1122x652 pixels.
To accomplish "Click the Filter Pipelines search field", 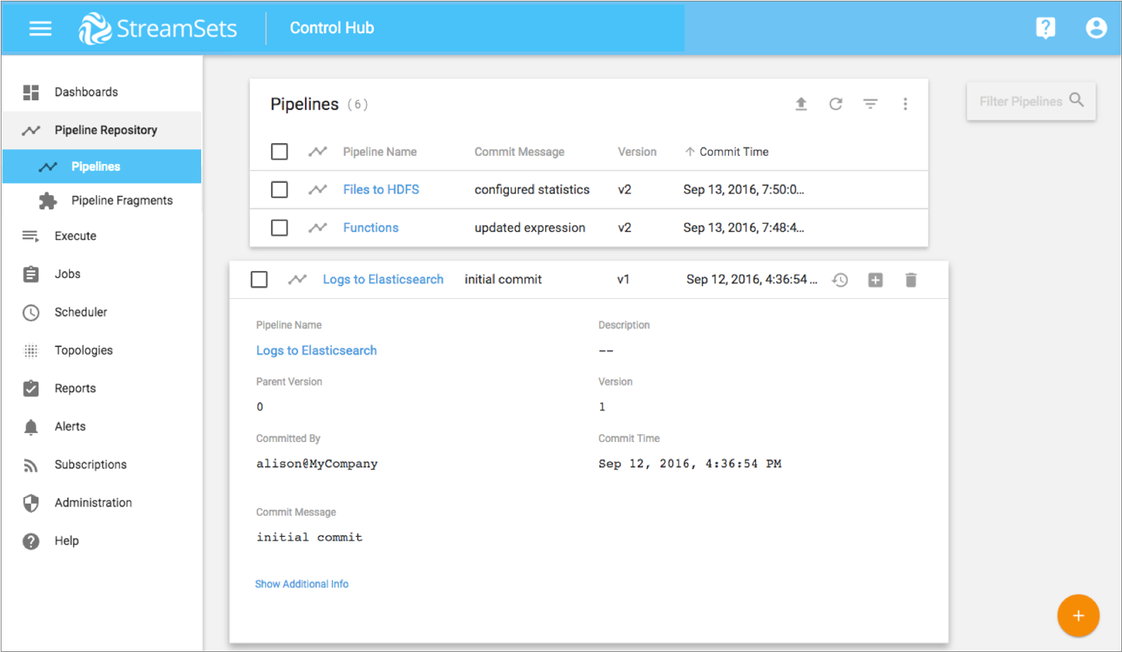I will (1021, 102).
